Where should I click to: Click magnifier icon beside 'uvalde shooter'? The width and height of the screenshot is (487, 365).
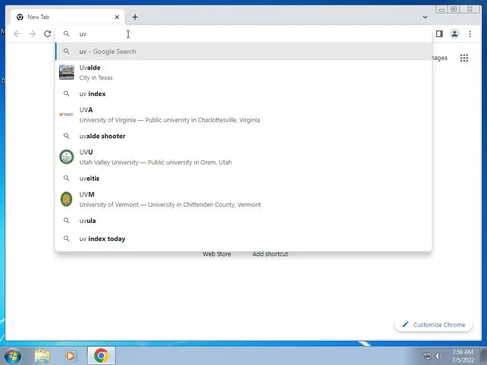(x=67, y=135)
